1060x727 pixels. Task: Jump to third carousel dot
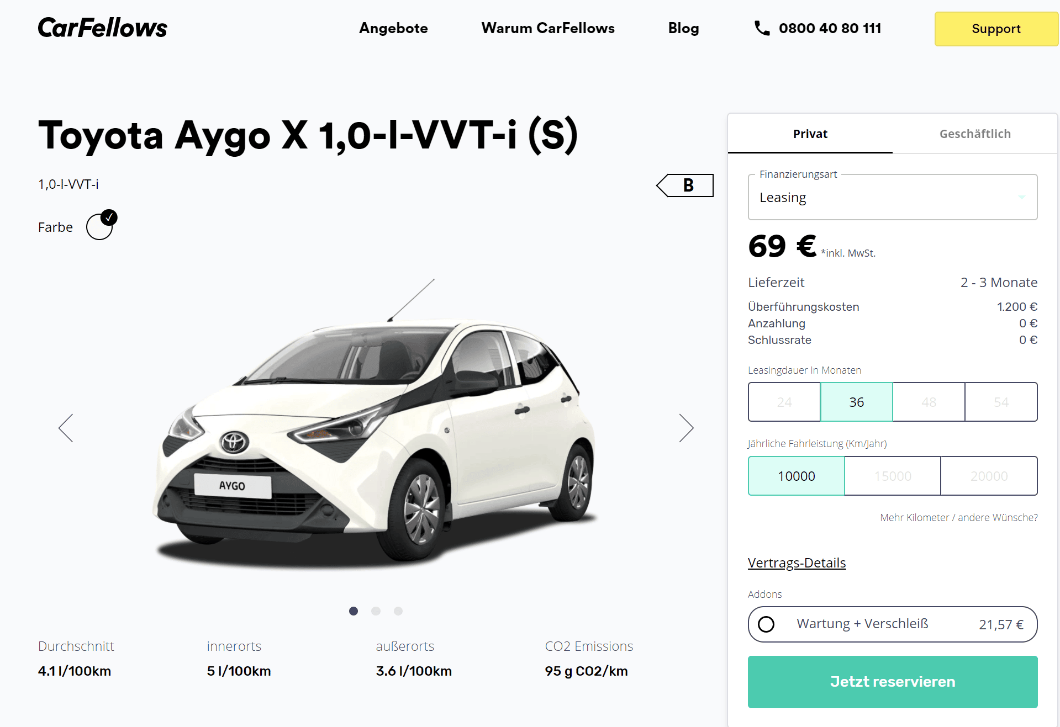click(398, 611)
